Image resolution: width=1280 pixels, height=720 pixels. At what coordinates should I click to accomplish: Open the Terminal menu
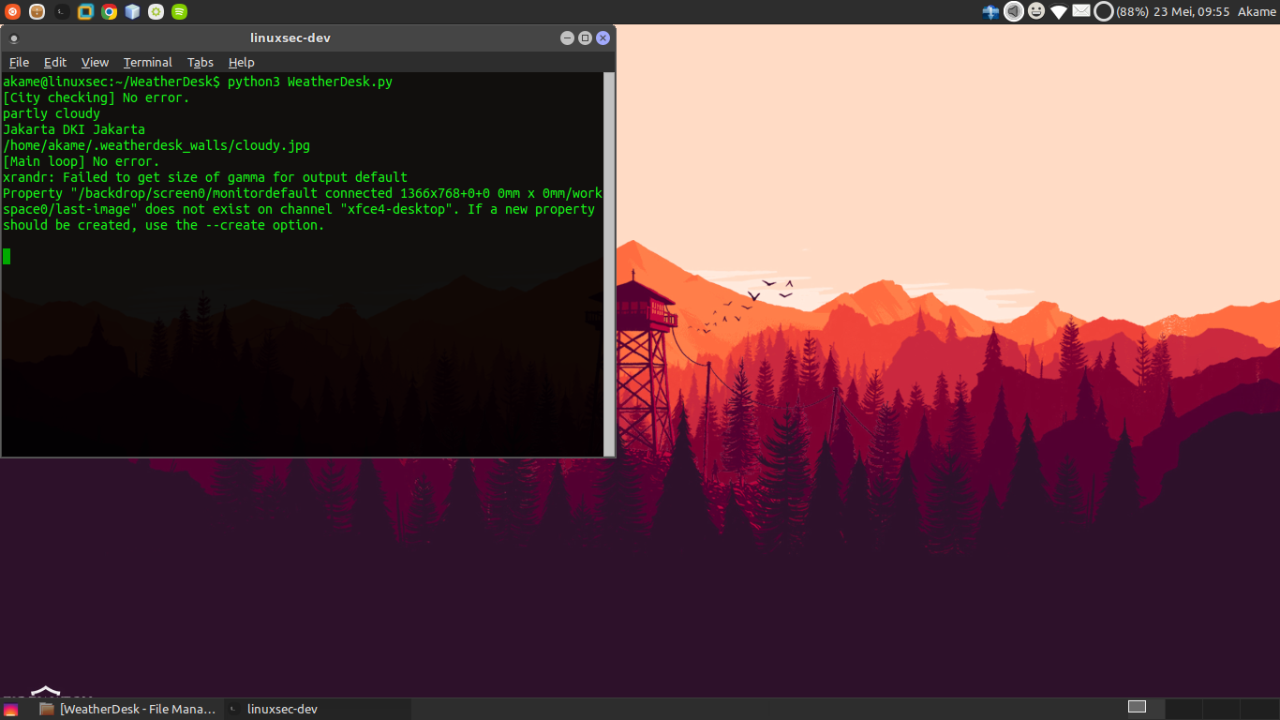(148, 62)
